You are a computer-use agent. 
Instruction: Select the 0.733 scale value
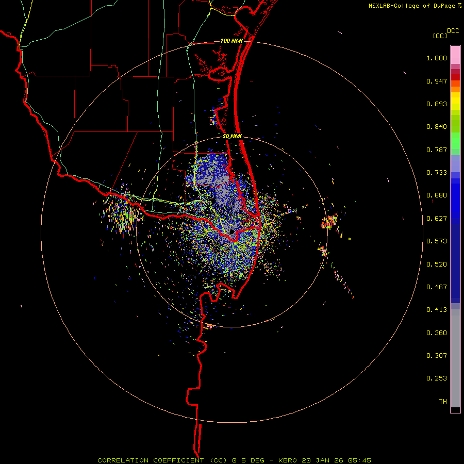click(x=437, y=173)
